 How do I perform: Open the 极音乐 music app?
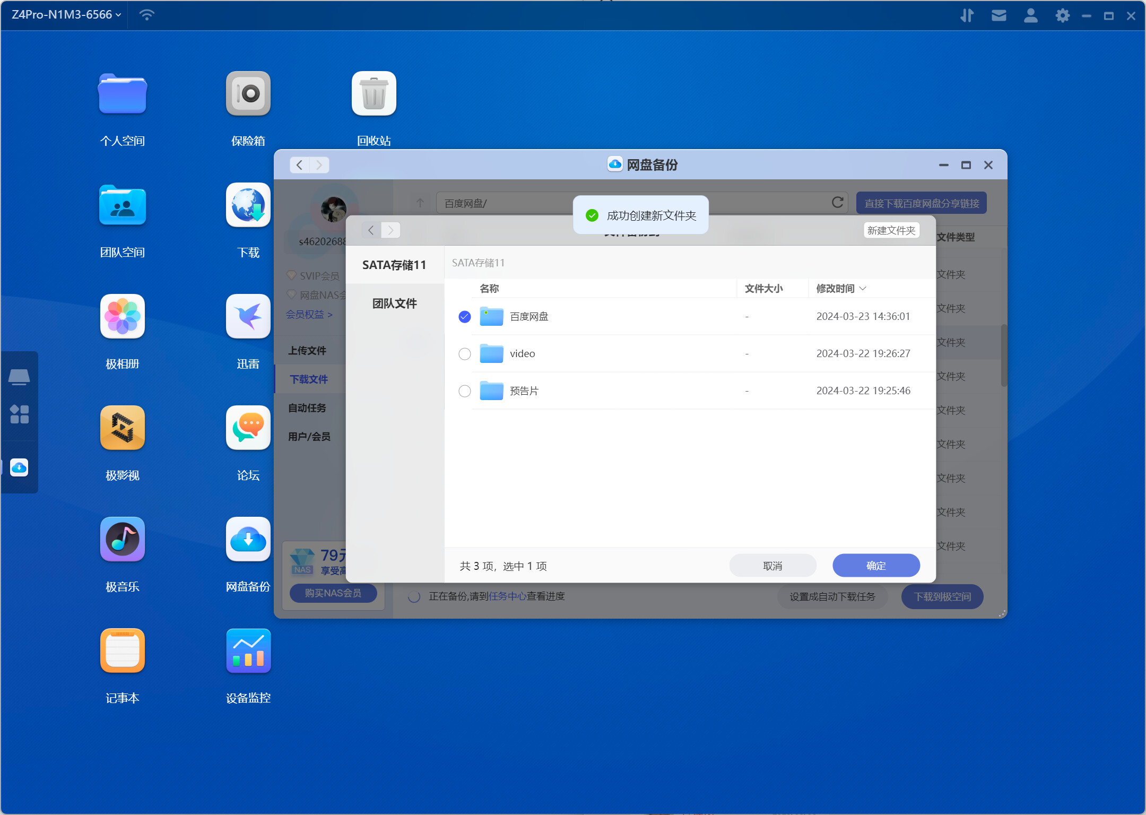[122, 540]
